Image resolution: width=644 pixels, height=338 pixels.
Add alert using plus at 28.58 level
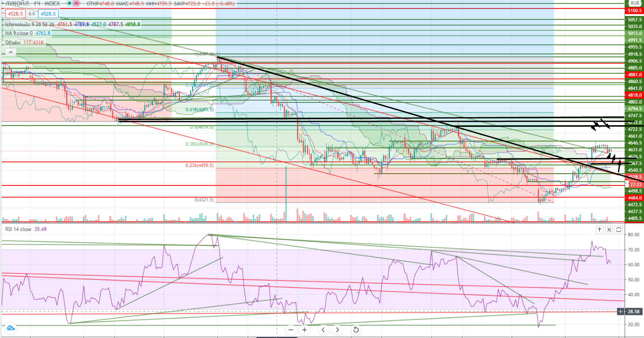pyautogui.click(x=621, y=311)
